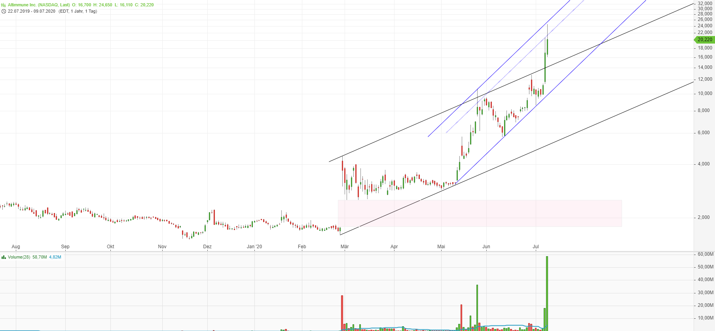Viewport: 715px width, 331px height.
Task: Click the low value L: 16,110
Action: (123, 5)
